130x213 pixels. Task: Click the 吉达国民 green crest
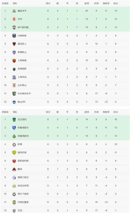click(14, 119)
